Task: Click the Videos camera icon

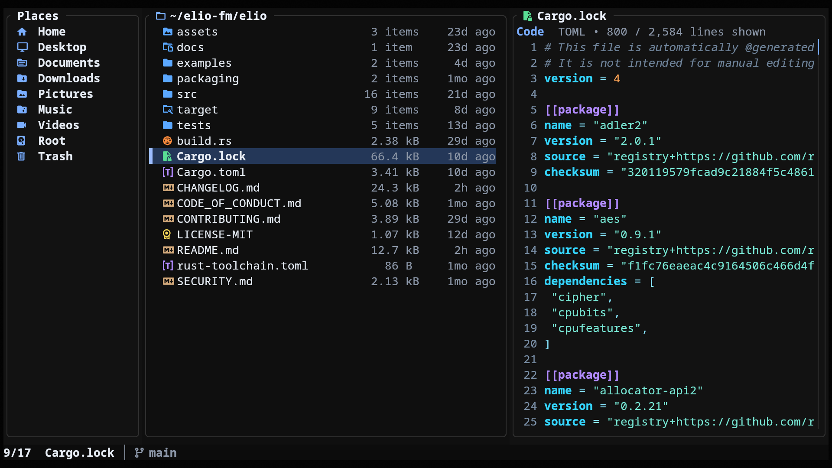Action: point(22,125)
